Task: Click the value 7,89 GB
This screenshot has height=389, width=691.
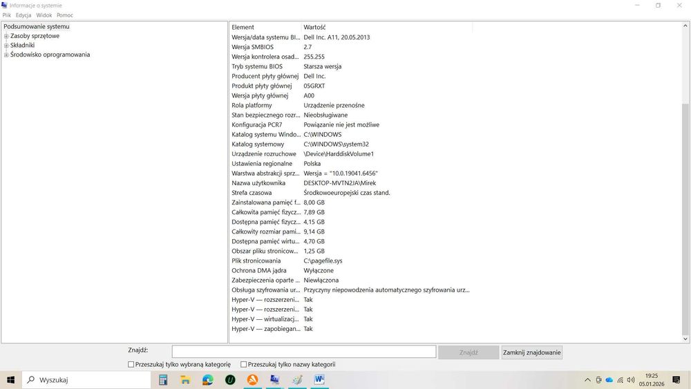Action: coord(314,212)
